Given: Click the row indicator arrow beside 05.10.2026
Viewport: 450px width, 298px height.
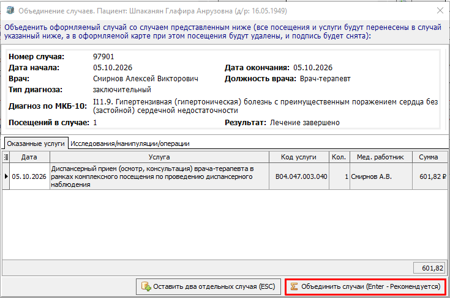Looking at the screenshot, I should coord(6,176).
